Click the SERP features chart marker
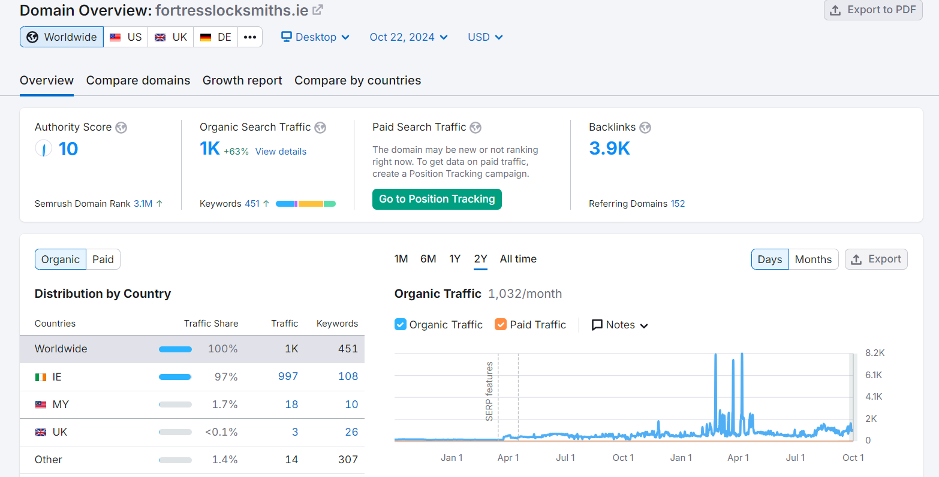 tap(490, 391)
